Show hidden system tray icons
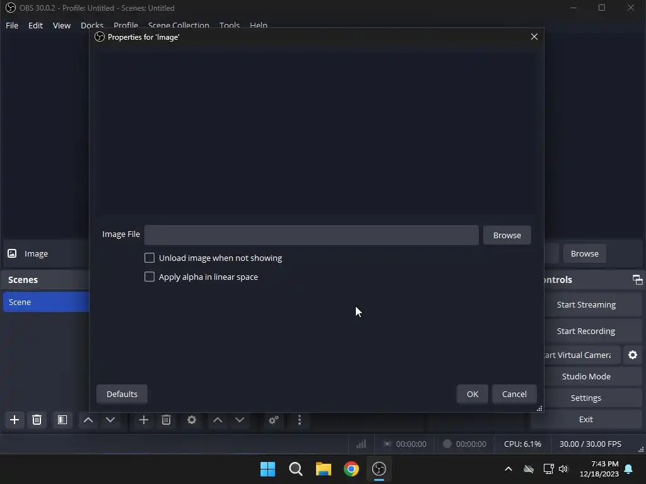 click(508, 469)
